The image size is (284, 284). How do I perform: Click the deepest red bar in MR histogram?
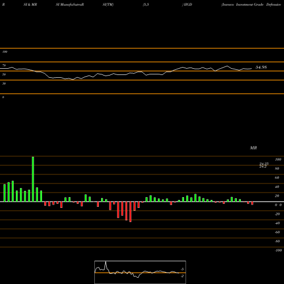(x=131, y=212)
